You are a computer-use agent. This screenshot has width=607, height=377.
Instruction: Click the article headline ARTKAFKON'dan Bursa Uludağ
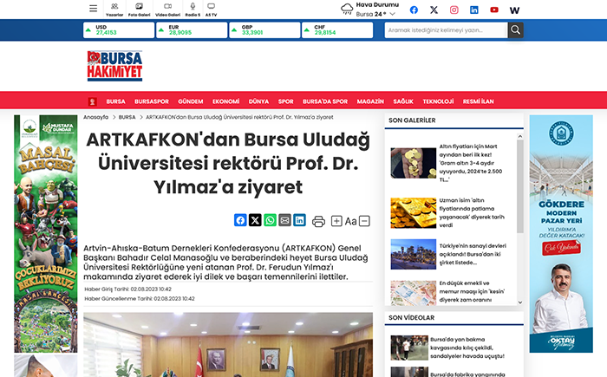[228, 163]
